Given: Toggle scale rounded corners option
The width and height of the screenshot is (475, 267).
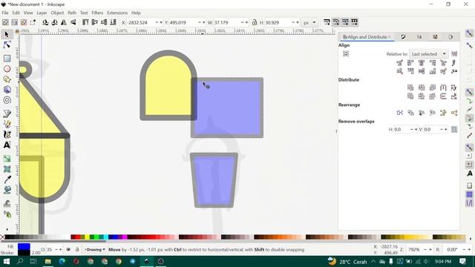Looking at the screenshot, I should [x=336, y=22].
